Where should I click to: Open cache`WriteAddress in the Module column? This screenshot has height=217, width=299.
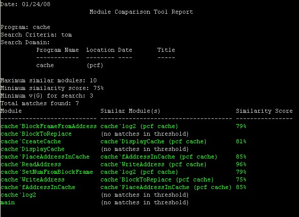(33, 179)
